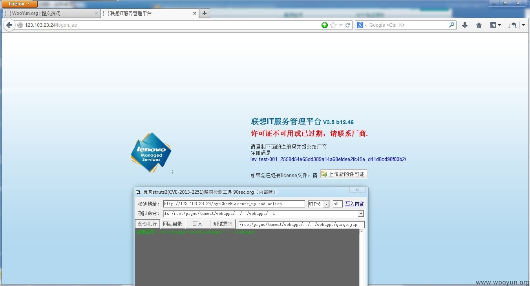Image resolution: width=530 pixels, height=286 pixels.
Task: Click the red 许可证不可用或已过期 message
Action: [x=309, y=134]
